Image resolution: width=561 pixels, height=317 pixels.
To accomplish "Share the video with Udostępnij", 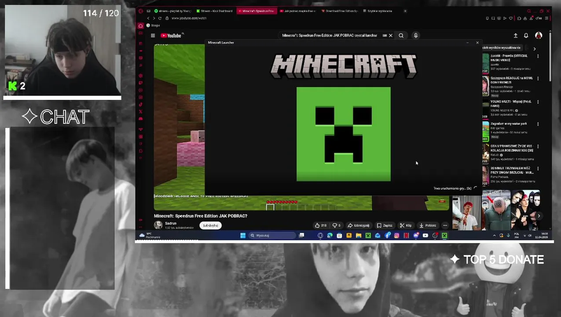I will (x=358, y=225).
